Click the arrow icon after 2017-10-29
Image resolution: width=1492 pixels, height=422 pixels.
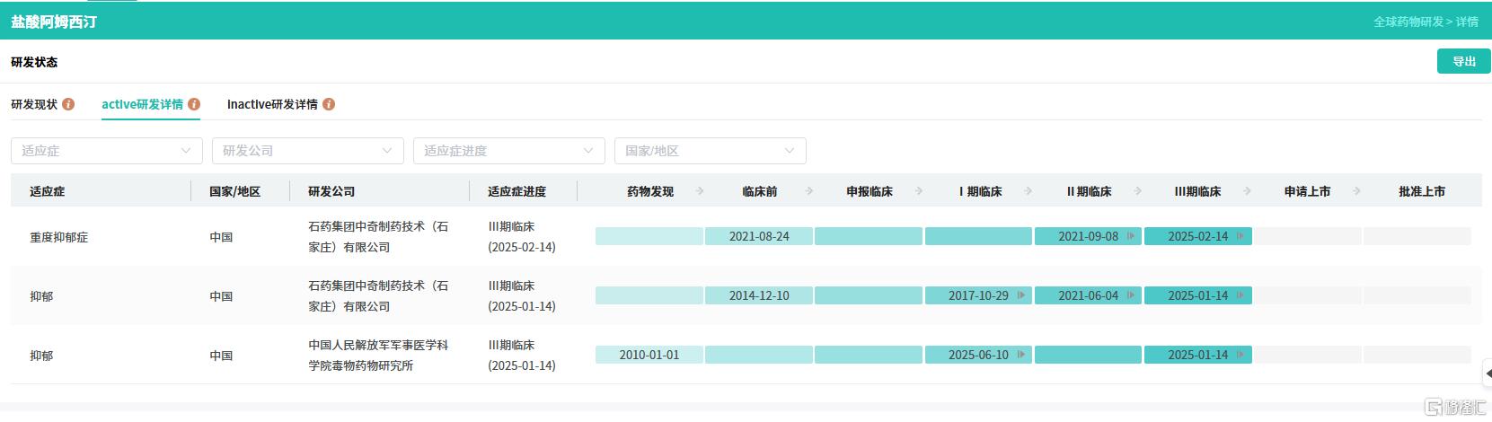coord(1021,295)
